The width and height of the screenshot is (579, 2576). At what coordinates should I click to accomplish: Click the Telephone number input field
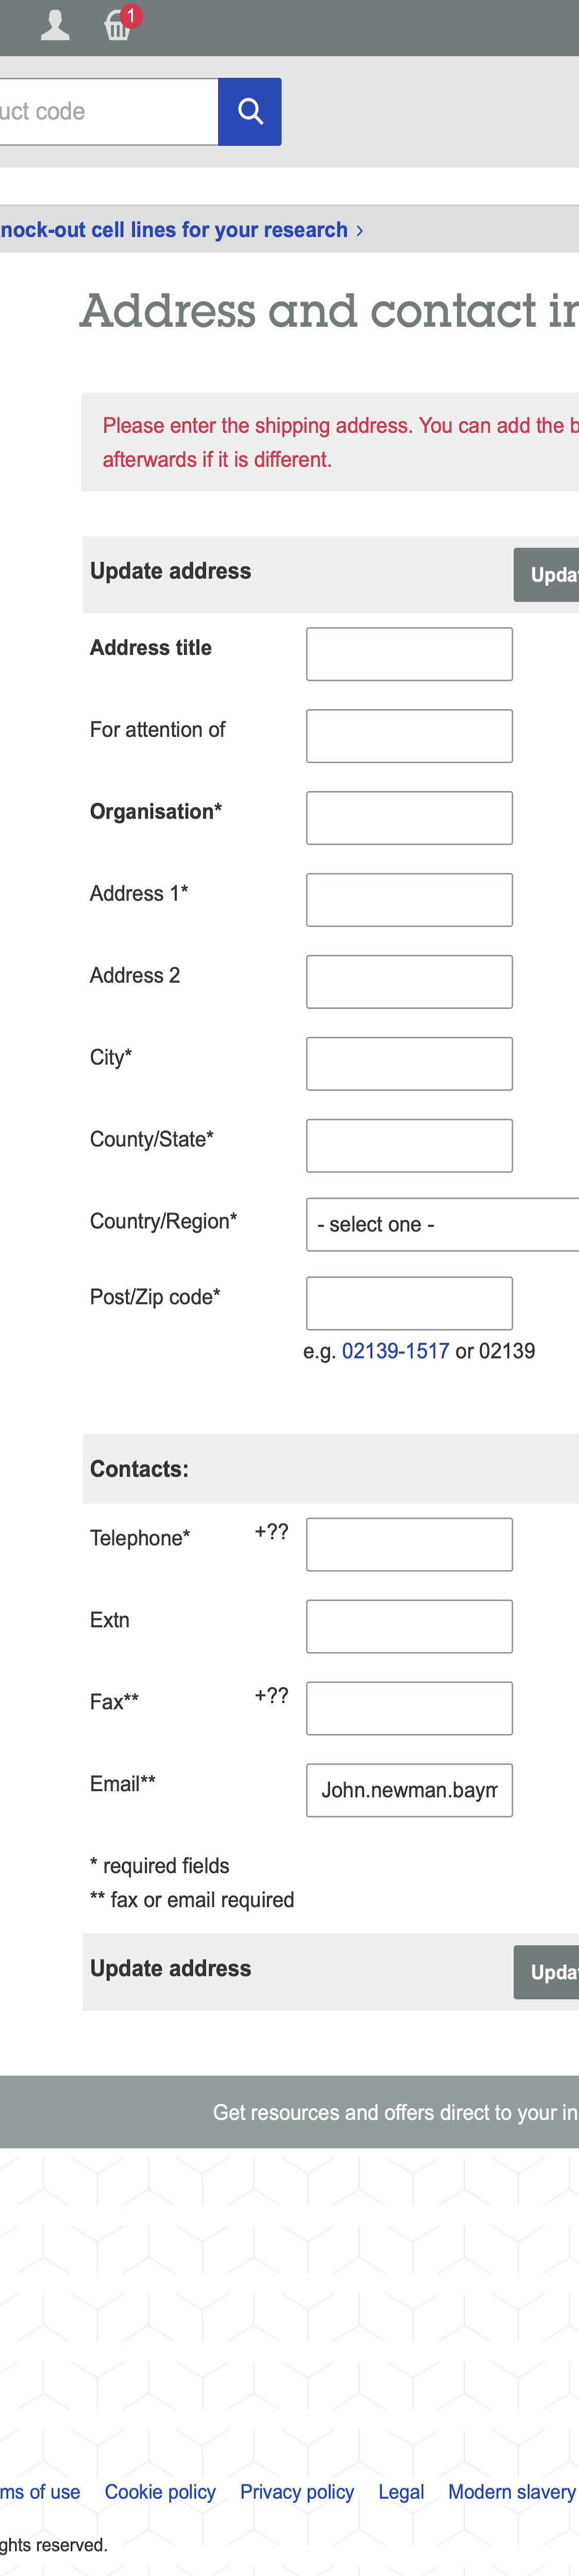tap(408, 1544)
